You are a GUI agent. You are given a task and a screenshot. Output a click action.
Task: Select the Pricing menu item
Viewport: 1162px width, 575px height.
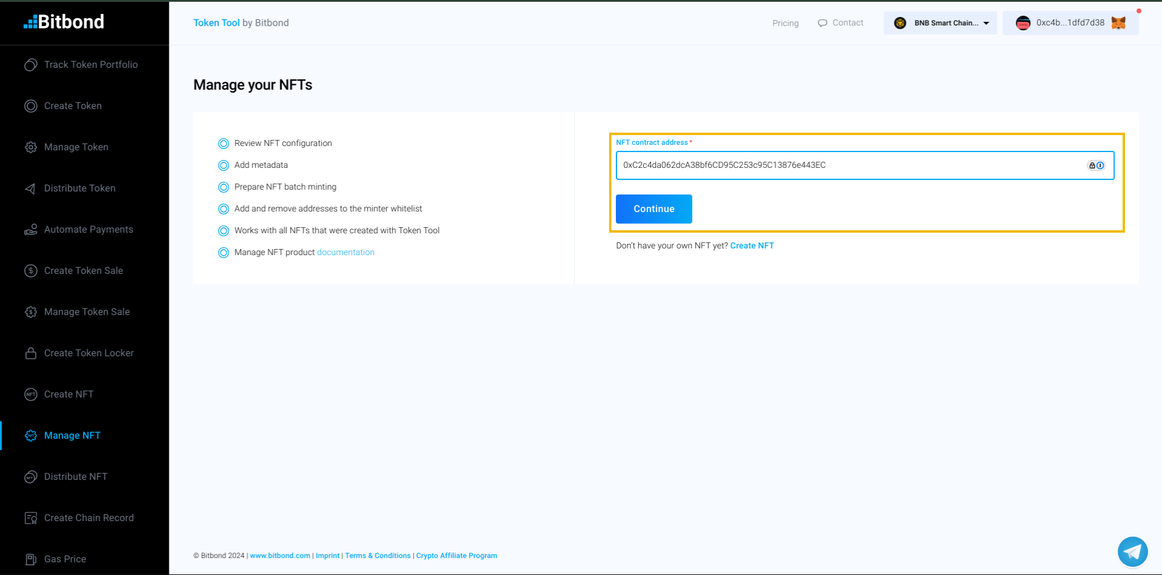pyautogui.click(x=785, y=22)
